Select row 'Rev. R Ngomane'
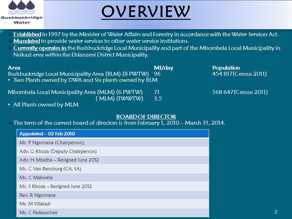Image resolution: width=292 pixels, height=219 pixels. point(113,195)
